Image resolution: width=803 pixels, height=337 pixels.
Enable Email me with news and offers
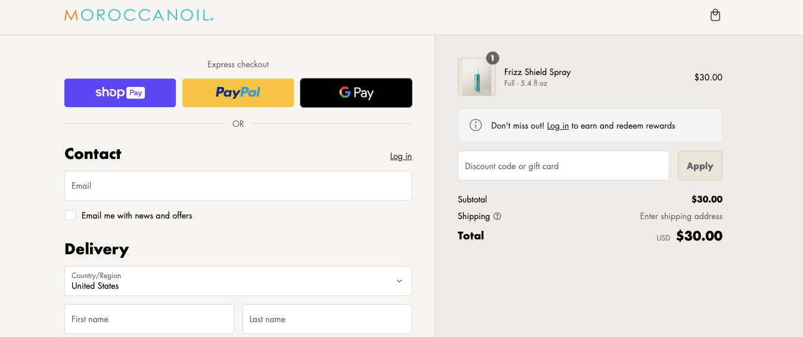click(70, 216)
